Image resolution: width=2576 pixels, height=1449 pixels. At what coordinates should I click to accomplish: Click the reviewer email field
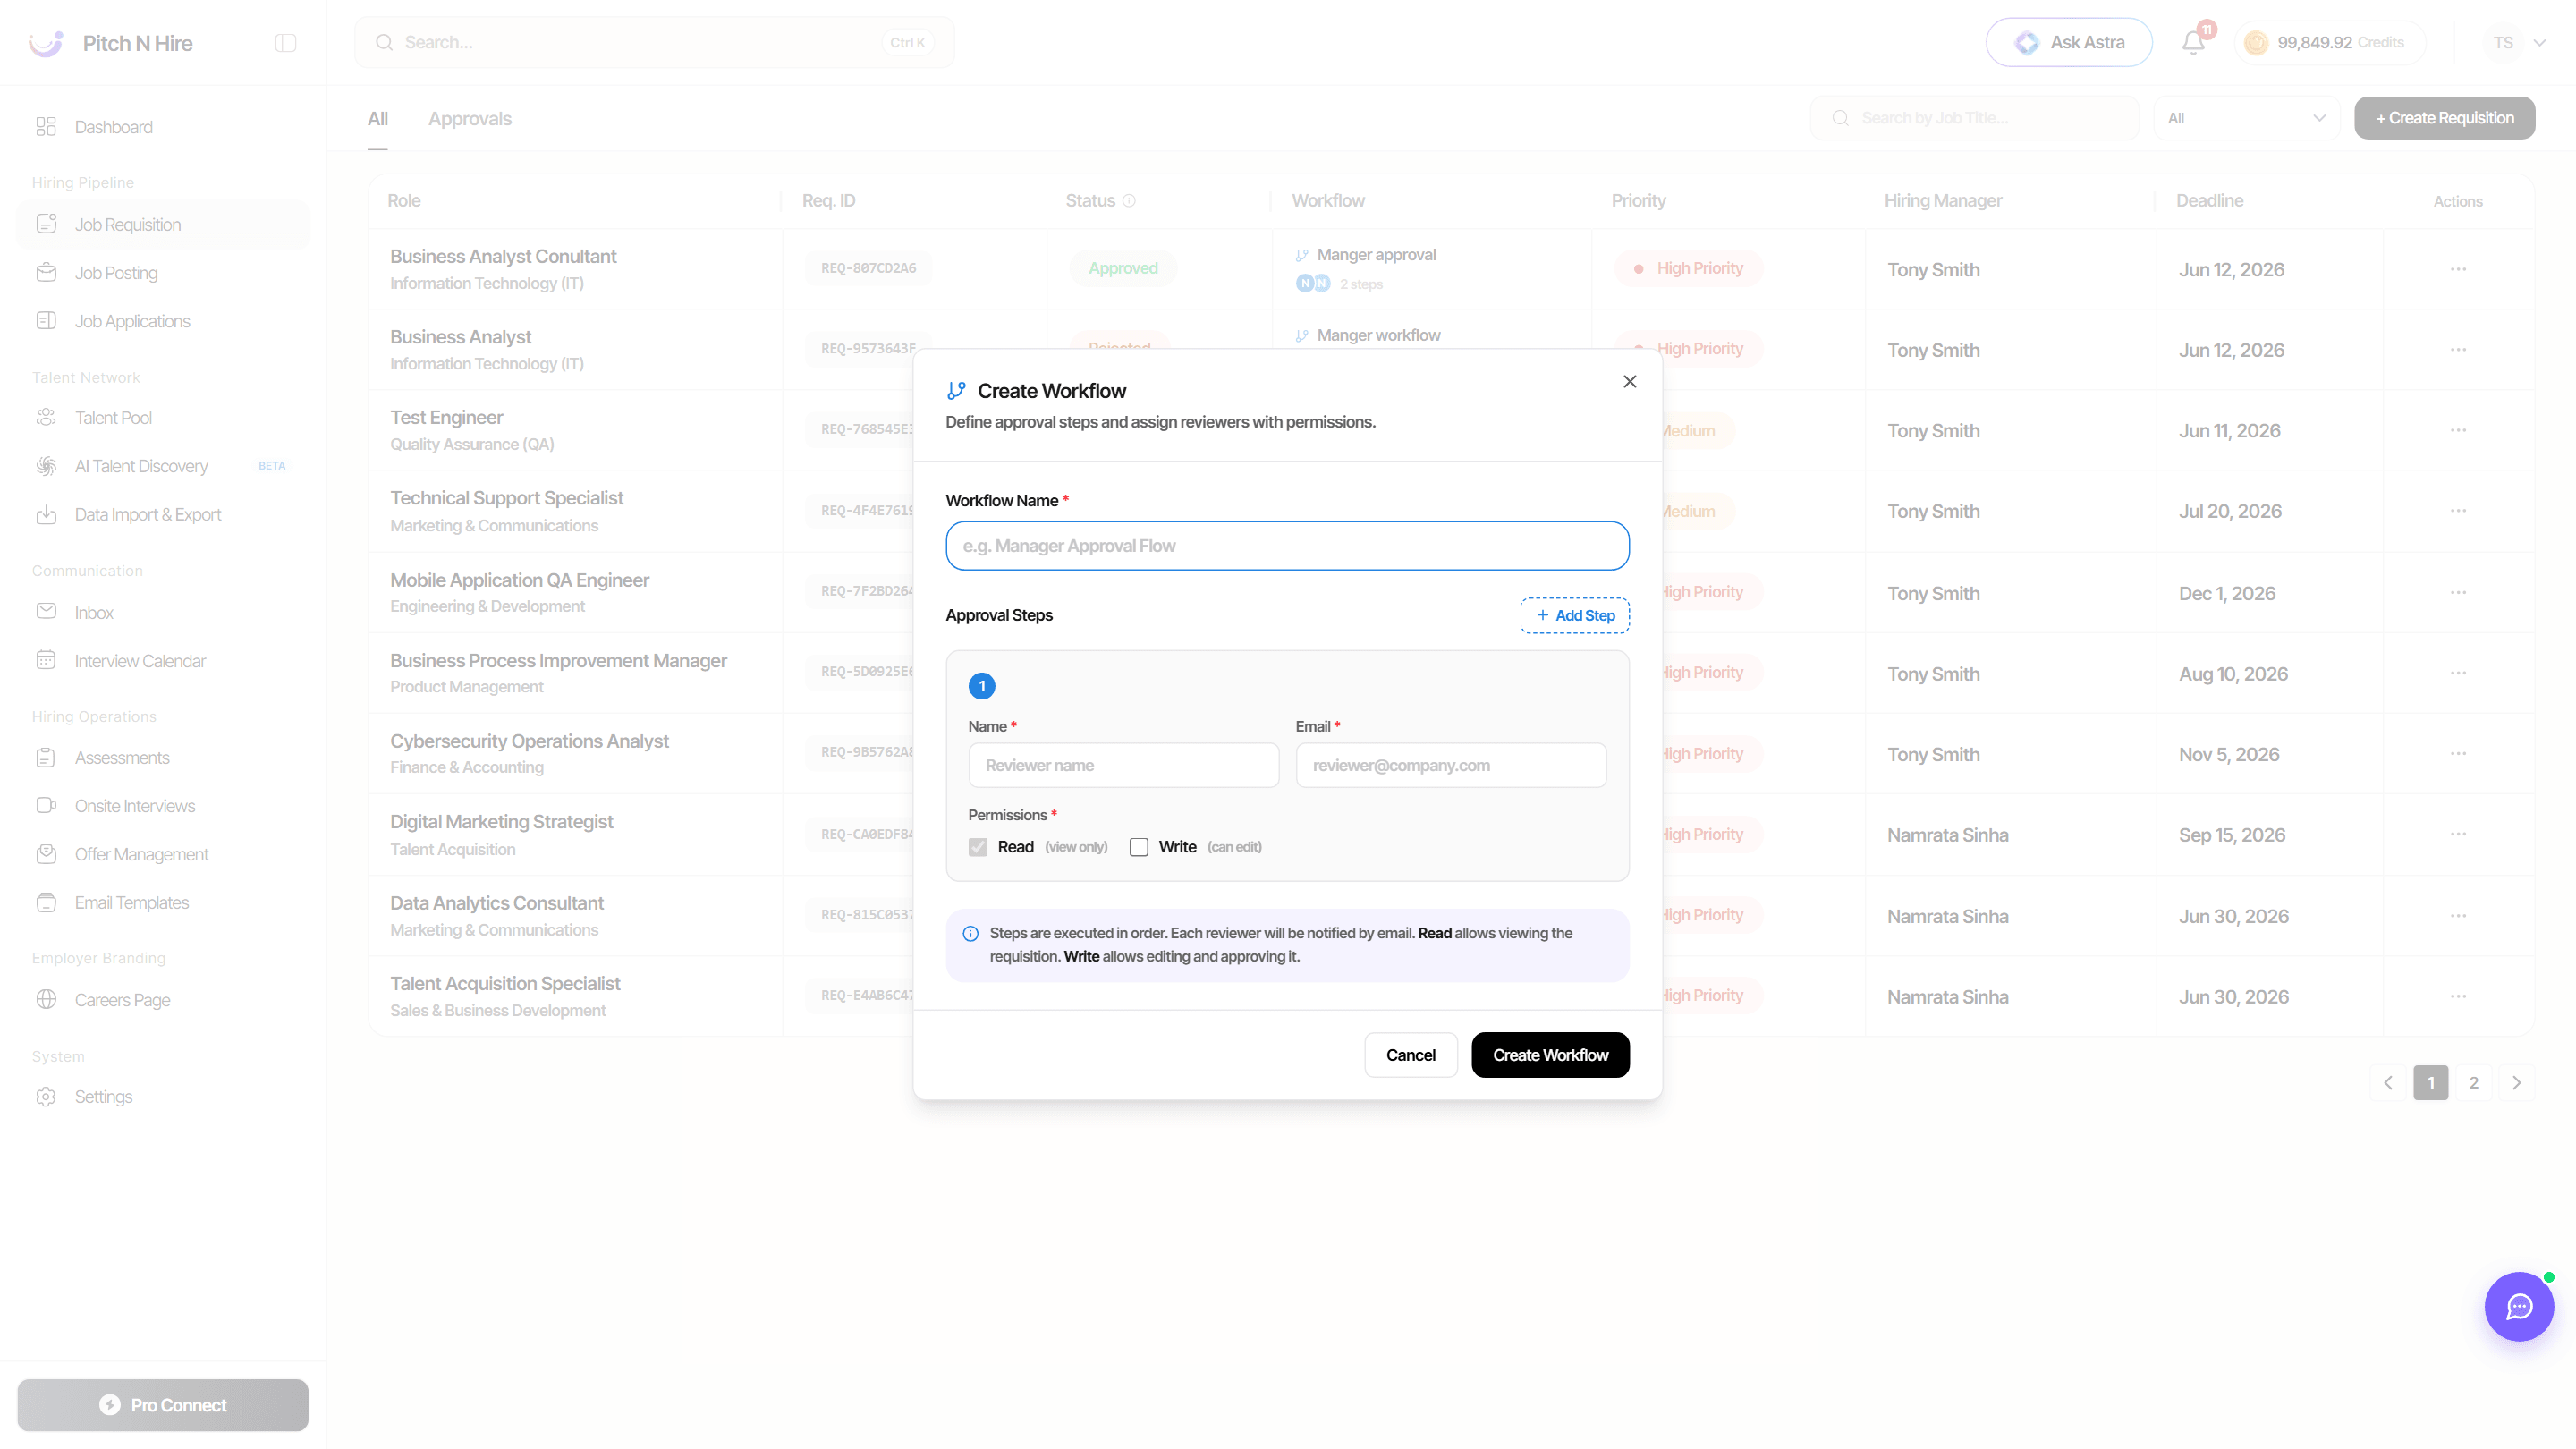pyautogui.click(x=1451, y=765)
